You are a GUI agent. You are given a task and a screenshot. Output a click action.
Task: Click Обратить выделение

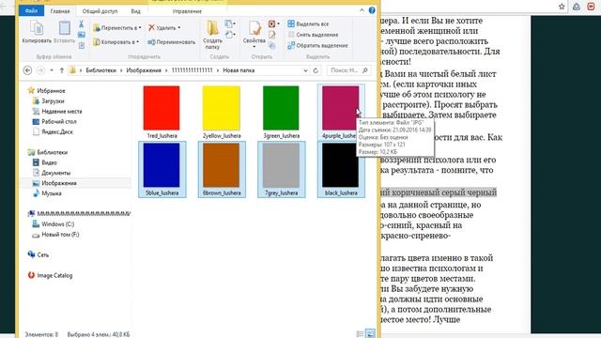(317, 45)
